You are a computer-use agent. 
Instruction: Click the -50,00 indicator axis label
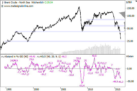pyautogui.click(x=130, y=81)
